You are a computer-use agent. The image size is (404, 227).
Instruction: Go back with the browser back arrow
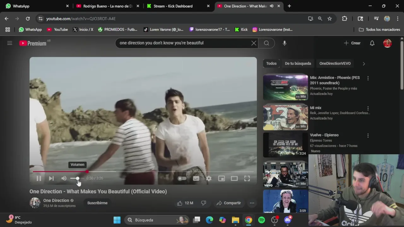(7, 19)
